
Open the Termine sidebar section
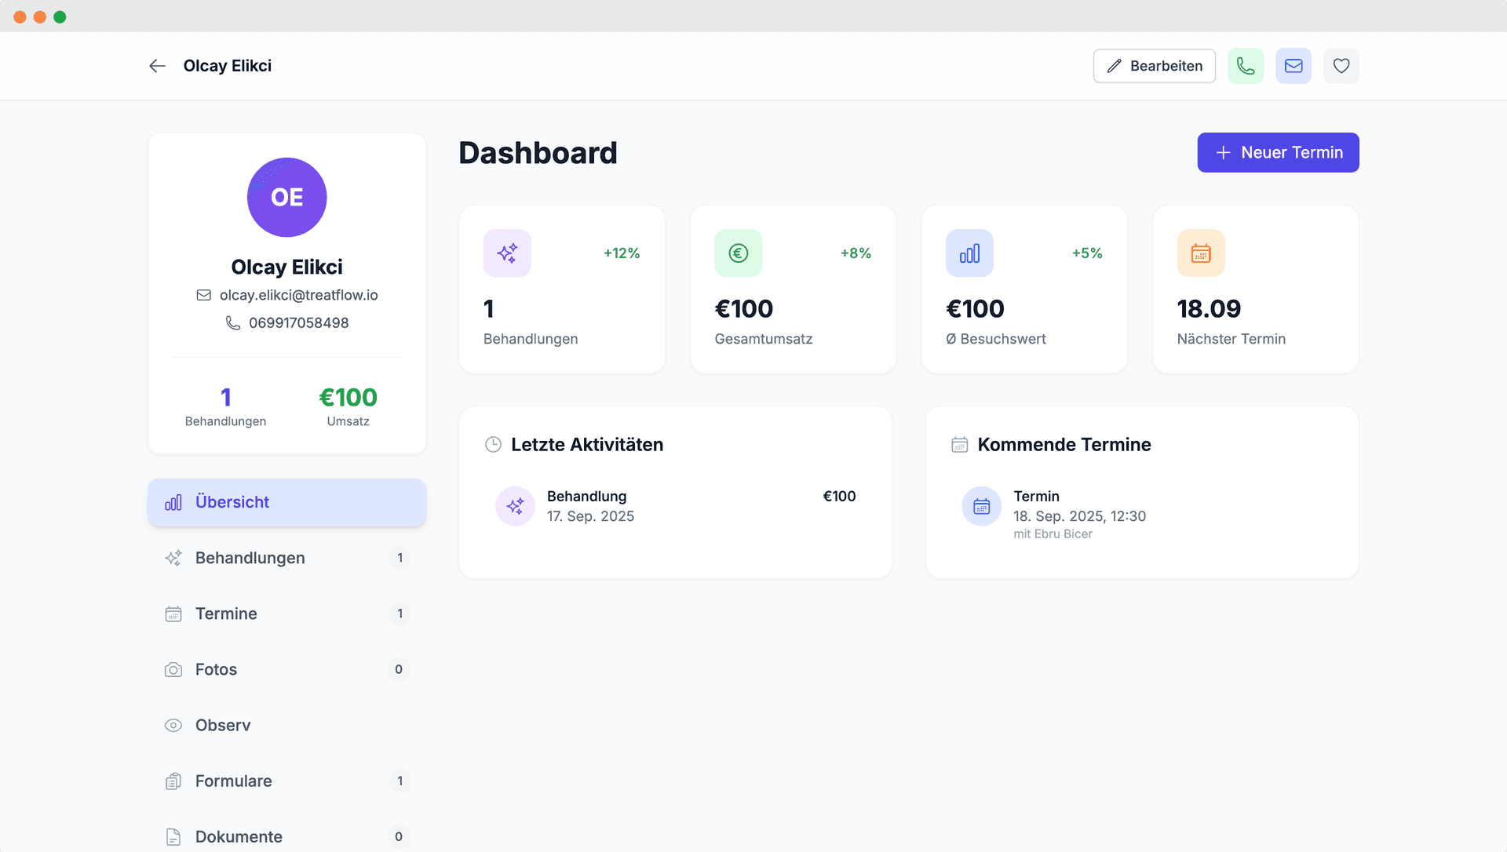click(286, 614)
